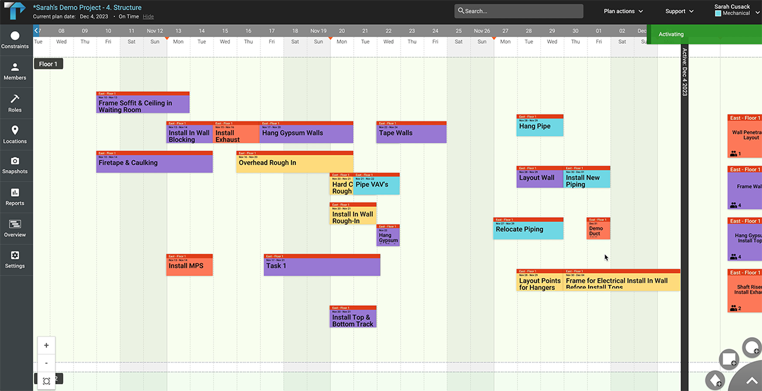Viewport: 762px width, 391px height.
Task: Click the On Time status text
Action: point(129,17)
